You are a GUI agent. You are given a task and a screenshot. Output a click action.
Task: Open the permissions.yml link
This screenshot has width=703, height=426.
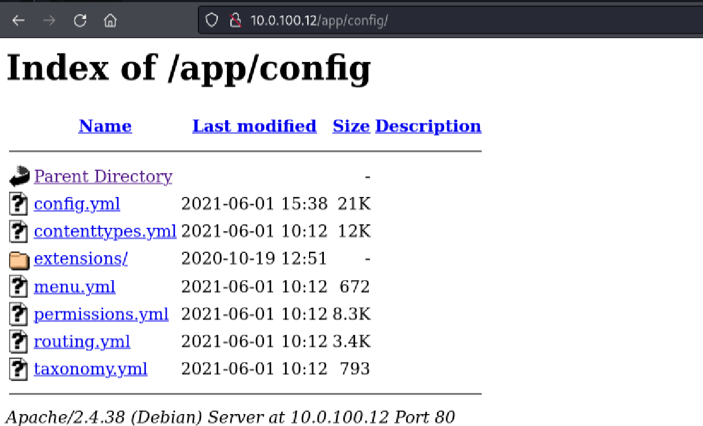(101, 314)
